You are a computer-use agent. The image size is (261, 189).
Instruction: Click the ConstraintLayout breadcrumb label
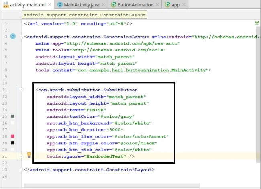[85, 15]
